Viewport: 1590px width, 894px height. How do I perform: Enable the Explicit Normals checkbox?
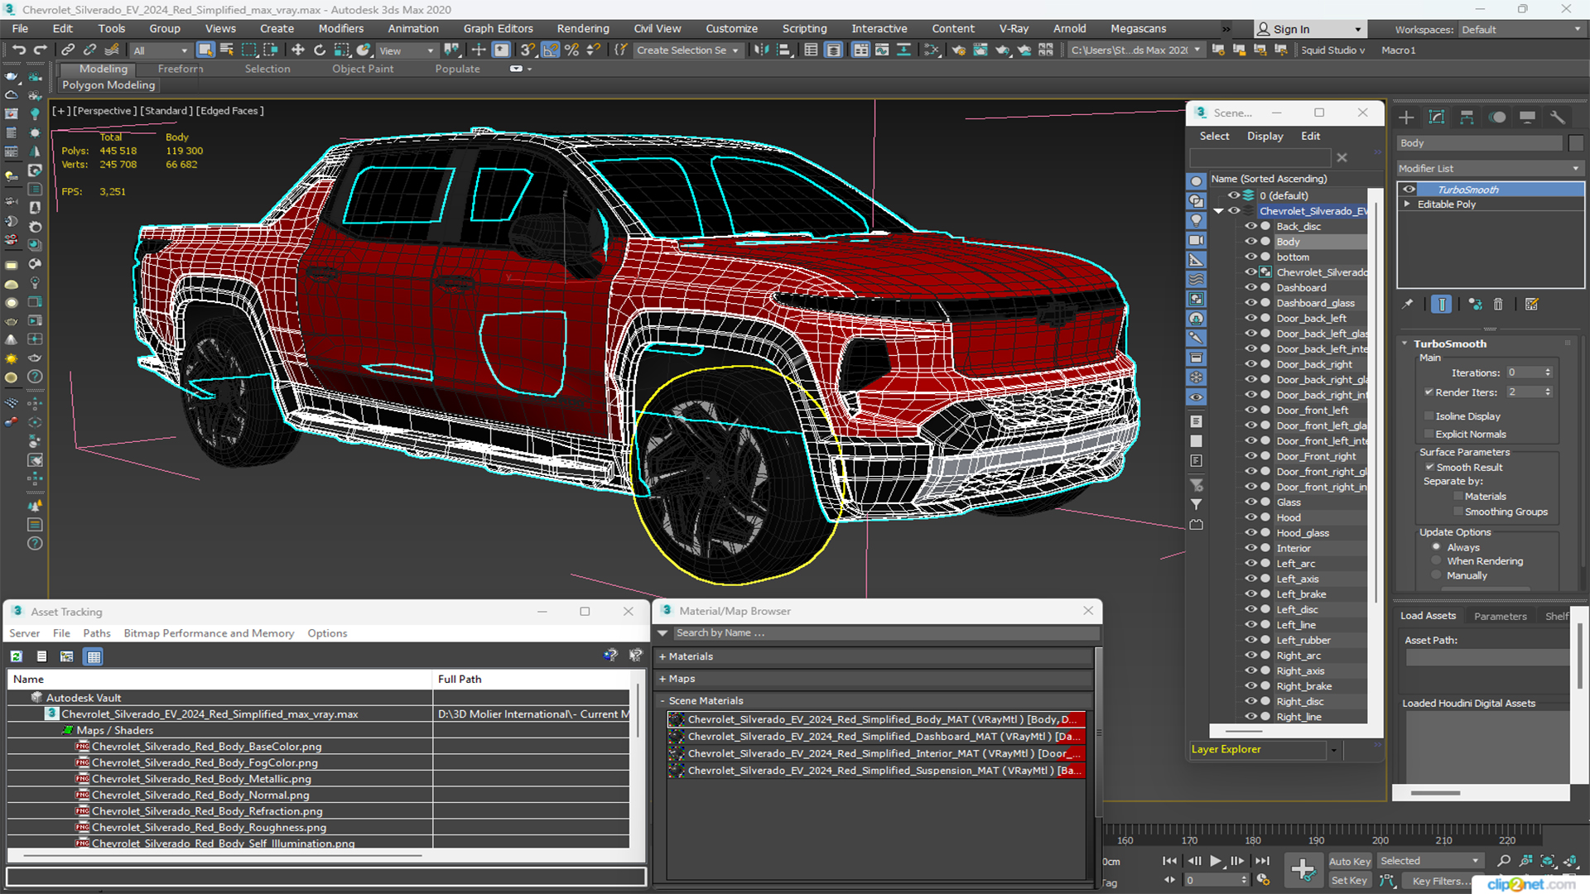[1429, 435]
